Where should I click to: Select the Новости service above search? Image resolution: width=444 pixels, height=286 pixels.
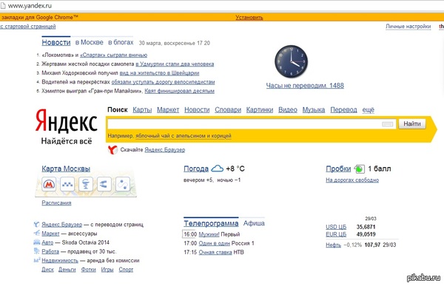(197, 110)
